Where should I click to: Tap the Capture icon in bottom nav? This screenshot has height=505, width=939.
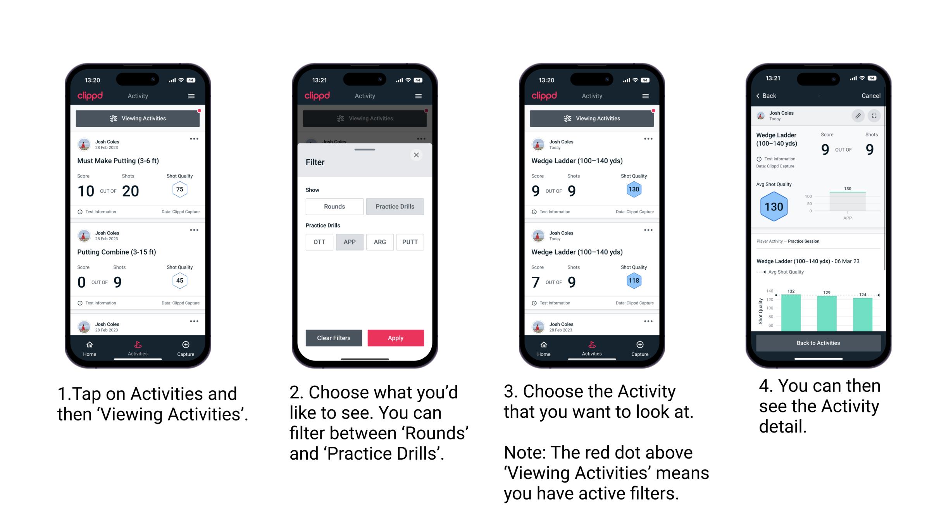(186, 346)
